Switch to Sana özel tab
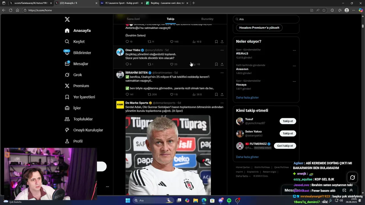Image resolution: width=365 pixels, height=205 pixels. point(133,19)
